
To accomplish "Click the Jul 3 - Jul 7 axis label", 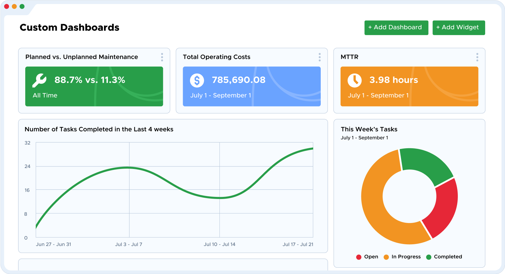I will [x=129, y=244].
